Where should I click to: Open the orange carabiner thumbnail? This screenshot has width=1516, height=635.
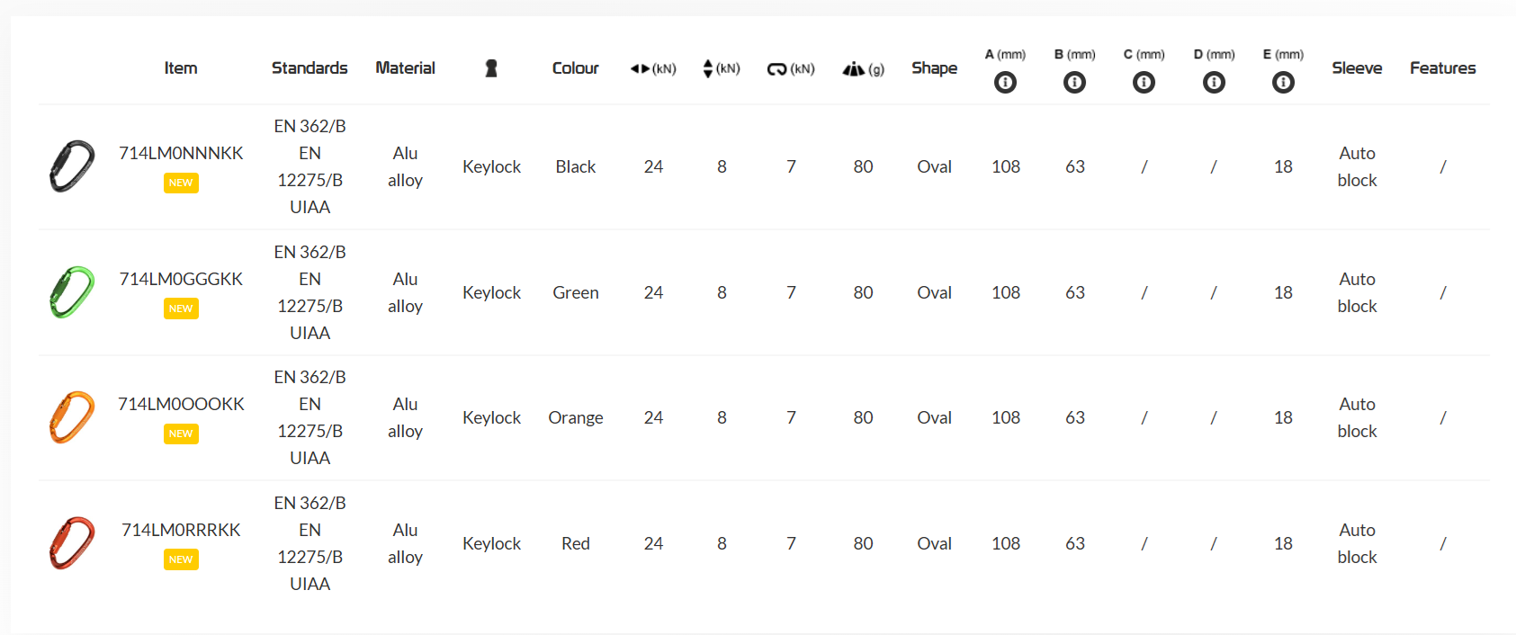(72, 417)
